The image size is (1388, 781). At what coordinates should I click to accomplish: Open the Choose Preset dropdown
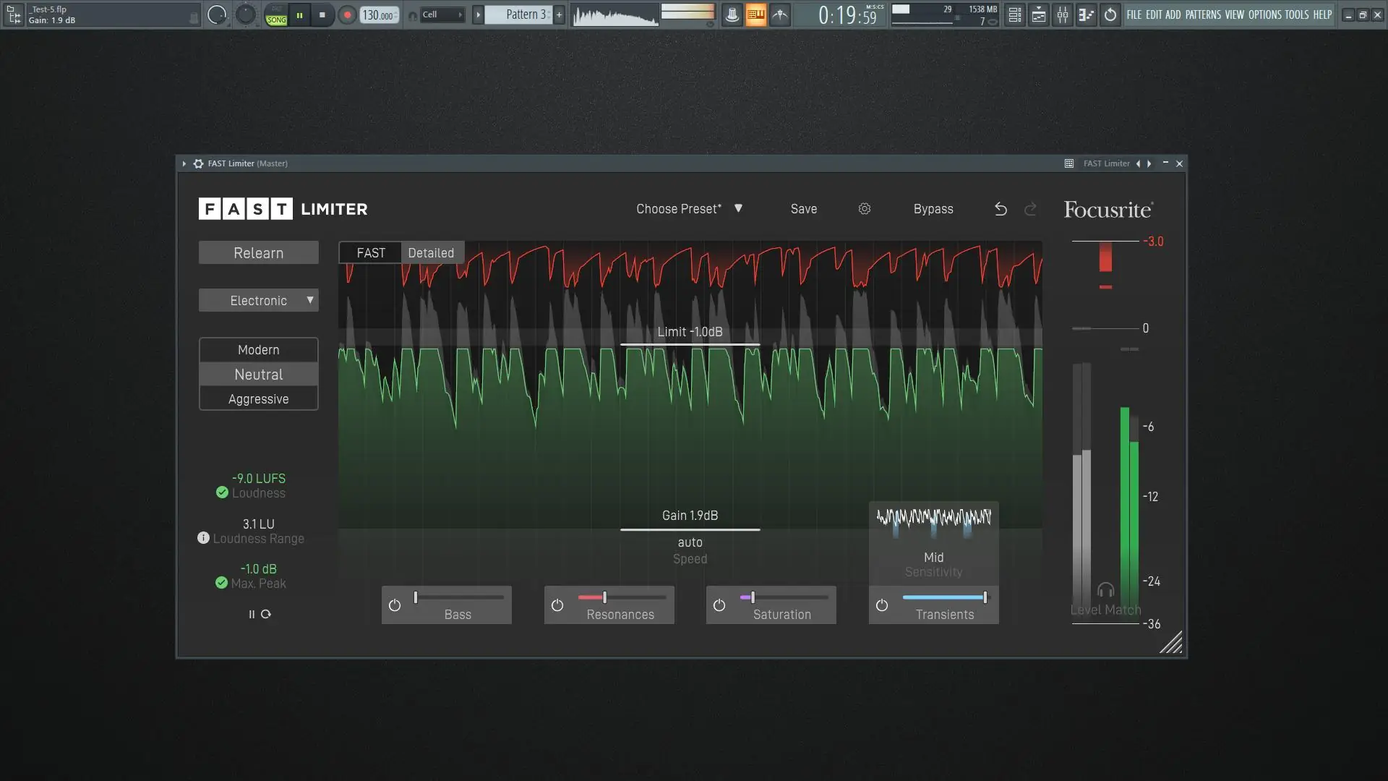coord(689,209)
